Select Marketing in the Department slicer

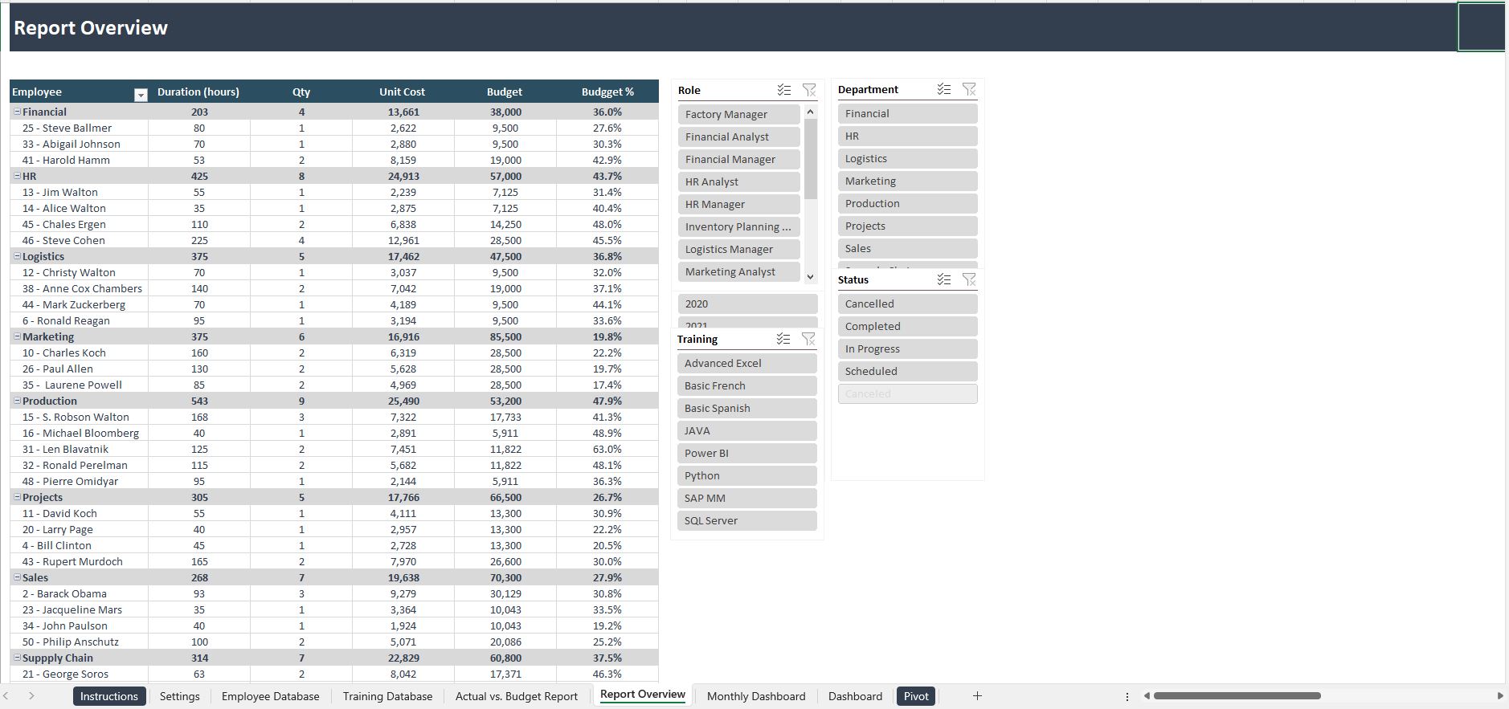coord(907,181)
